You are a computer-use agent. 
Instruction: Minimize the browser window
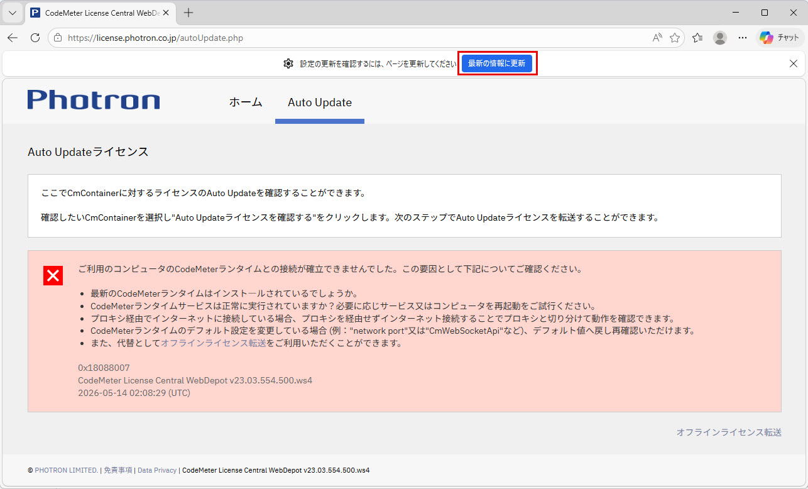pos(736,13)
